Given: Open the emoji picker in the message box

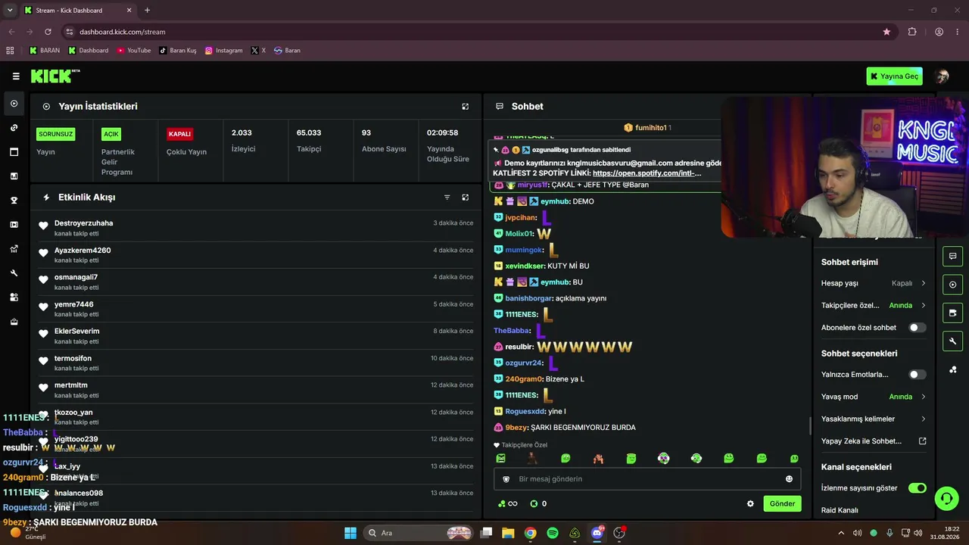Looking at the screenshot, I should pos(789,479).
